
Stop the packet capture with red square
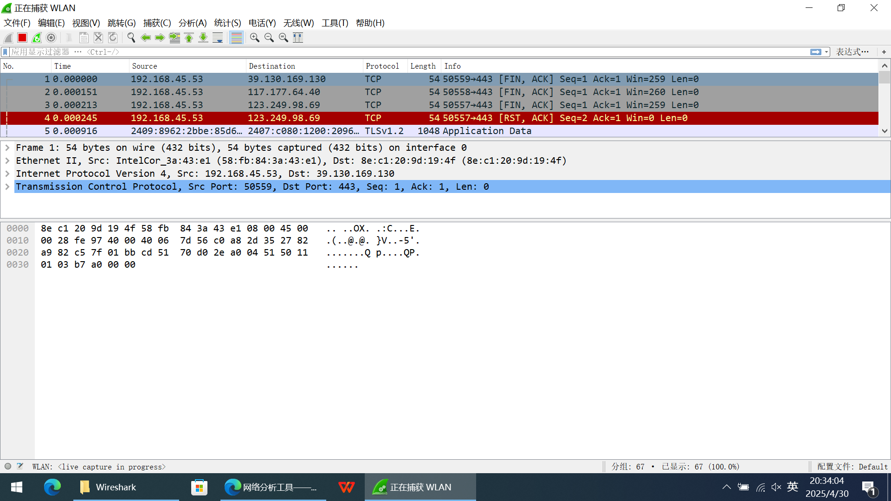pyautogui.click(x=22, y=38)
